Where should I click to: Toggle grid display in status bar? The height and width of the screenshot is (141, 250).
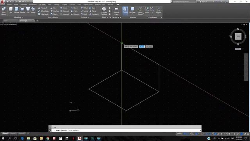[x=185, y=134]
